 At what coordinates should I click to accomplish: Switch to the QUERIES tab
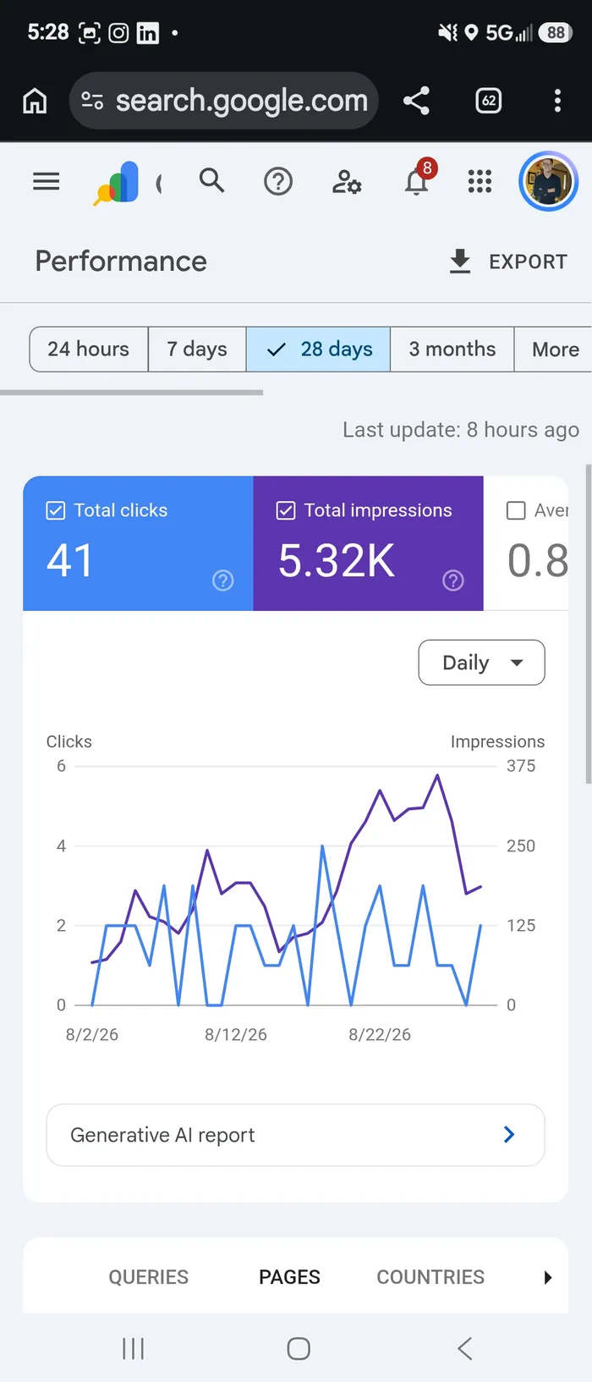point(149,1277)
